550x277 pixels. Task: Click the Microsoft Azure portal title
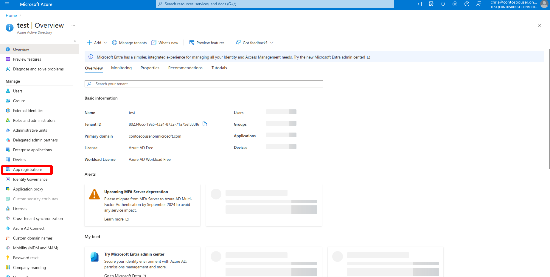pos(36,4)
